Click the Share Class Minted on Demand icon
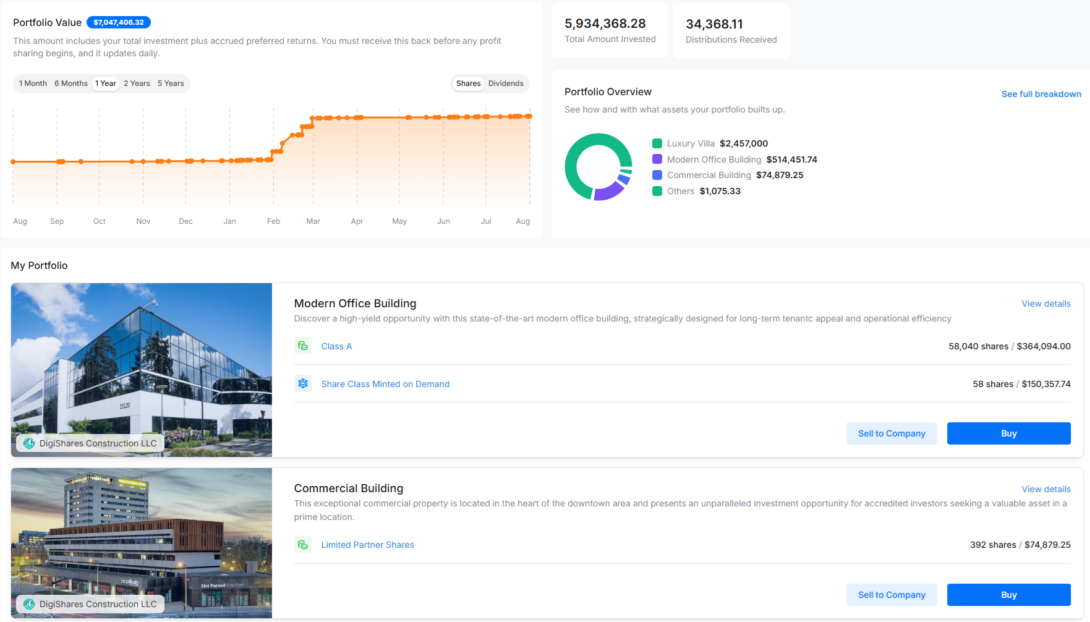Image resolution: width=1090 pixels, height=622 pixels. [x=303, y=384]
